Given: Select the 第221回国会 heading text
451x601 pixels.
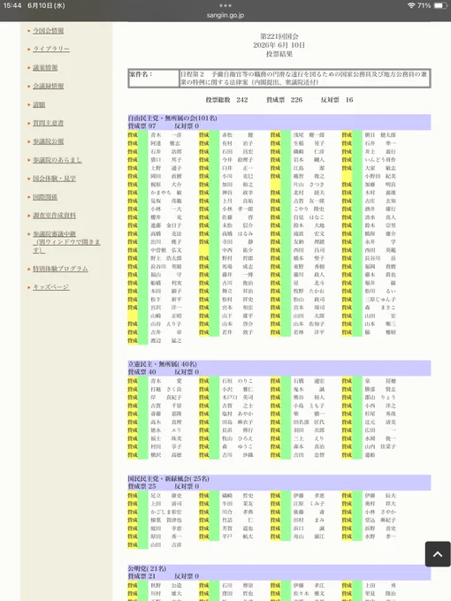Looking at the screenshot, I should (279, 36).
